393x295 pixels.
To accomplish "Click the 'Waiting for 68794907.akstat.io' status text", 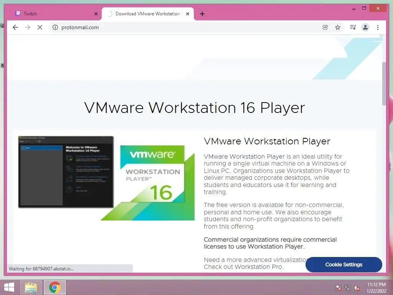I will 41,268.
